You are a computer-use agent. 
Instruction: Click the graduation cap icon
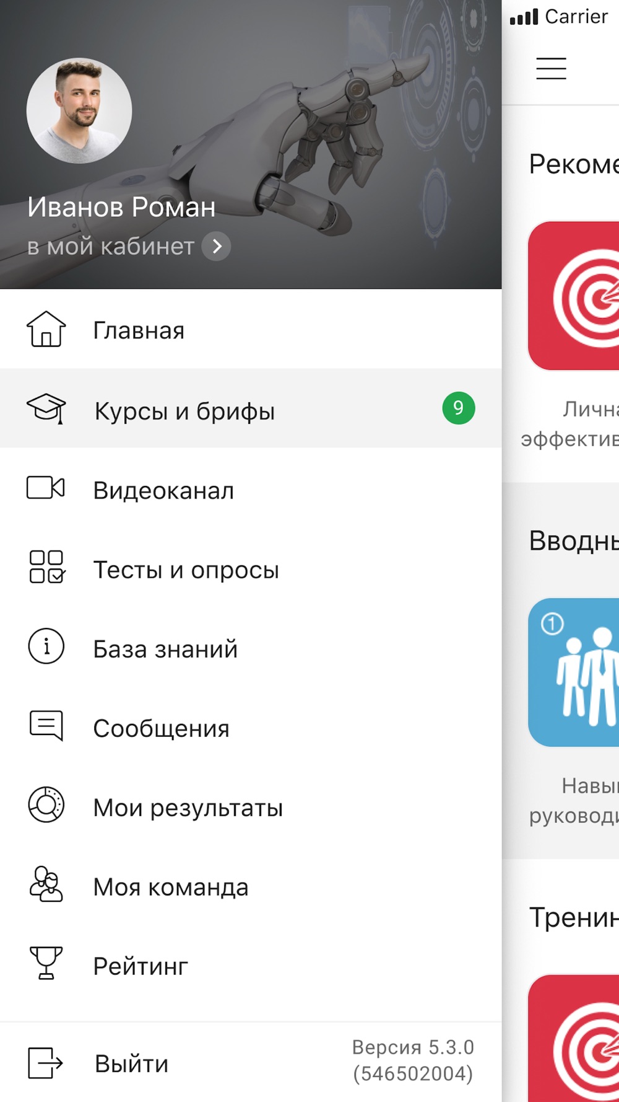pyautogui.click(x=46, y=408)
